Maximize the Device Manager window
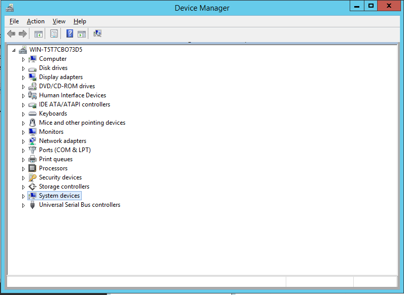Image resolution: width=404 pixels, height=295 pixels. pos(371,6)
